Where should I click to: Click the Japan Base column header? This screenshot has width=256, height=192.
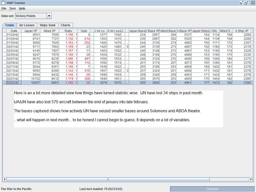coord(137,31)
